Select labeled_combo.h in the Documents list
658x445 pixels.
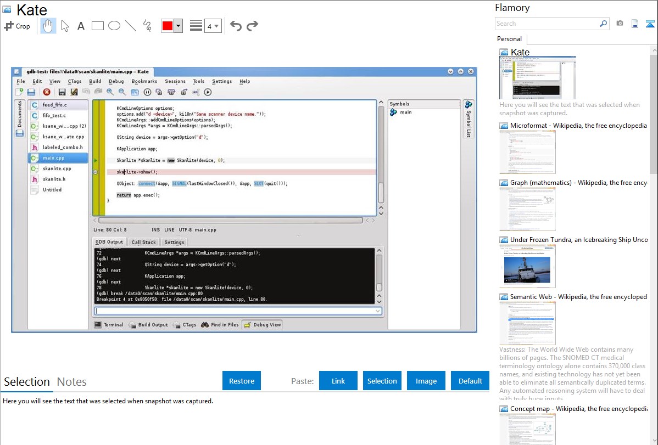coord(58,147)
